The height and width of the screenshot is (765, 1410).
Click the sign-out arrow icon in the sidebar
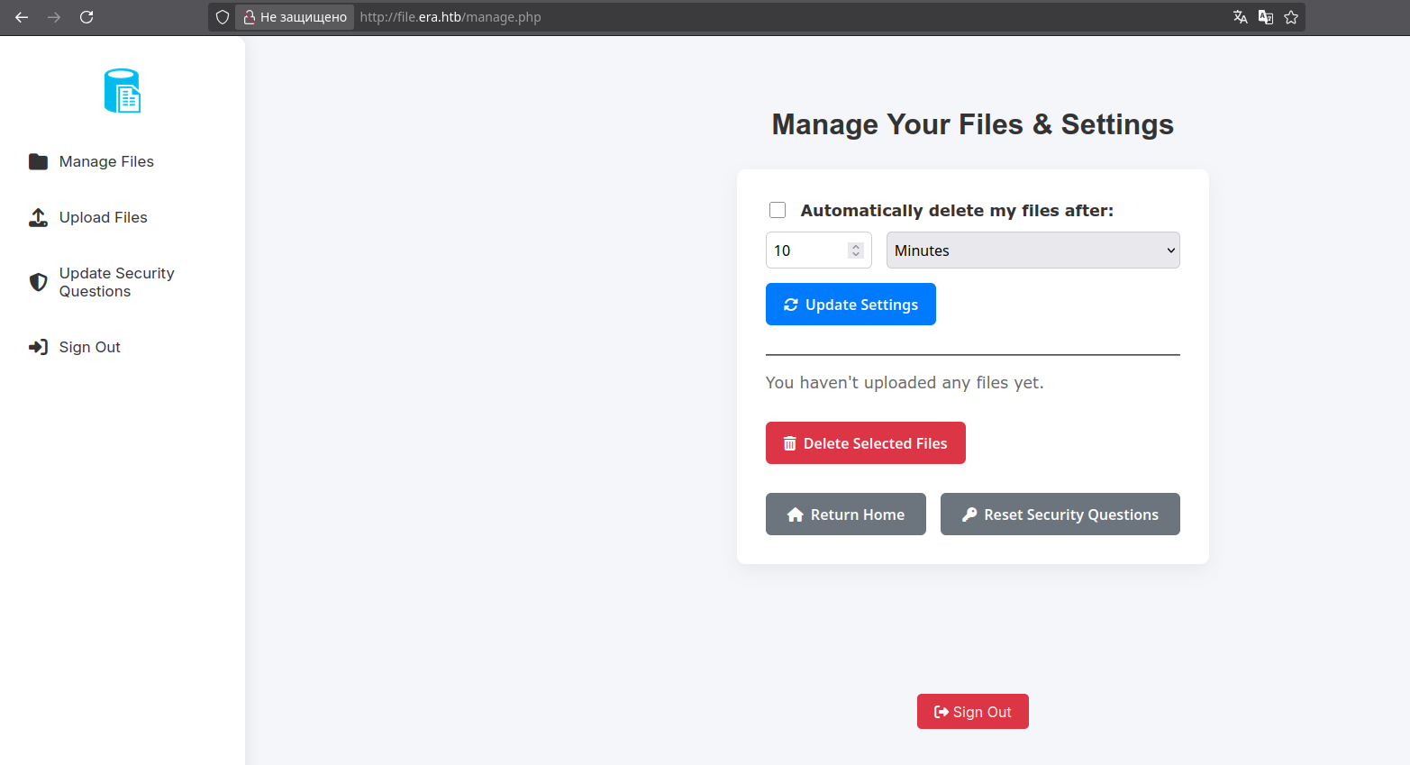[x=38, y=347]
